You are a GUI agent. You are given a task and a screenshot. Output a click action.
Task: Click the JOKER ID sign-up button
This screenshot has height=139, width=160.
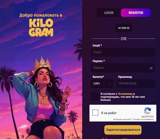coord(124,28)
